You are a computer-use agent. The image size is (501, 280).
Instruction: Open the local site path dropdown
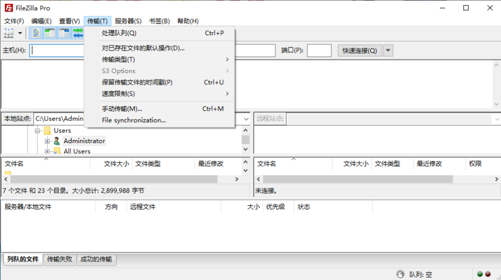point(246,119)
